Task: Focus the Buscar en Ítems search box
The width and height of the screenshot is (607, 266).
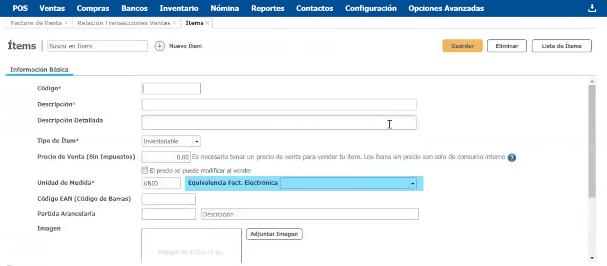Action: coord(97,46)
